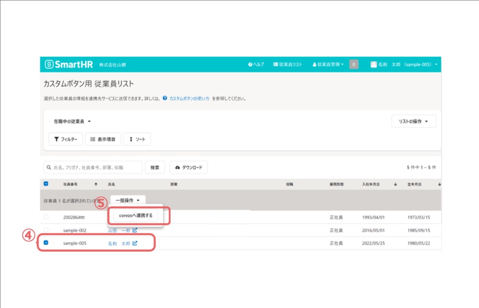This screenshot has height=308, width=479.
Task: Click the ソート button
Action: (x=137, y=139)
